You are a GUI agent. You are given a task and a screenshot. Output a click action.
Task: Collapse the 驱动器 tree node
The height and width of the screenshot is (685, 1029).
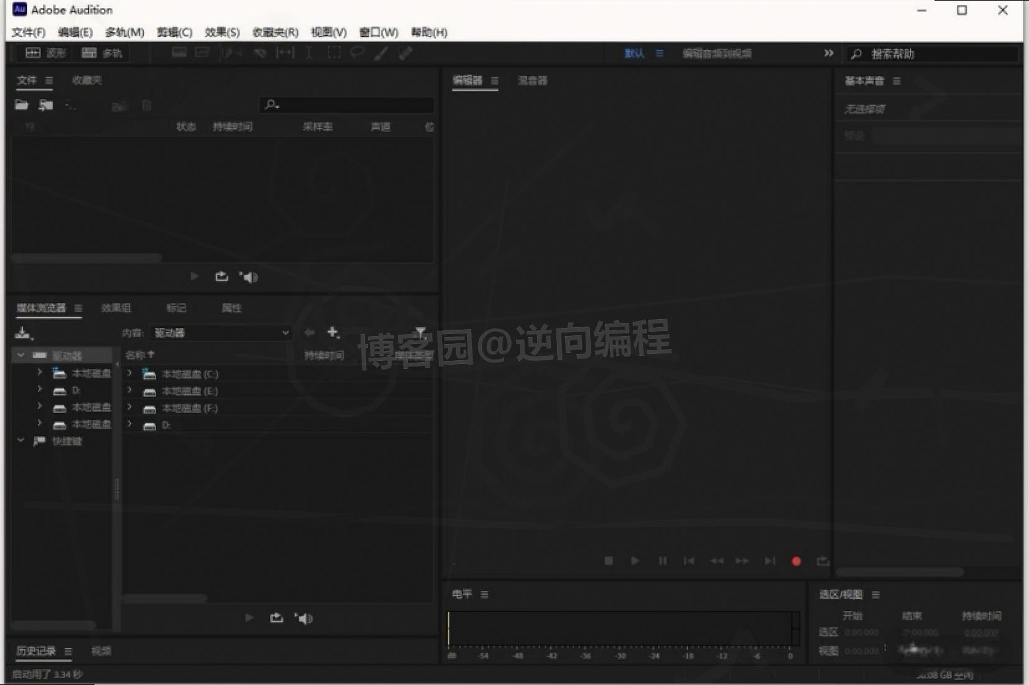21,354
